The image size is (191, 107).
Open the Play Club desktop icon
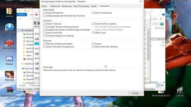pos(9,76)
